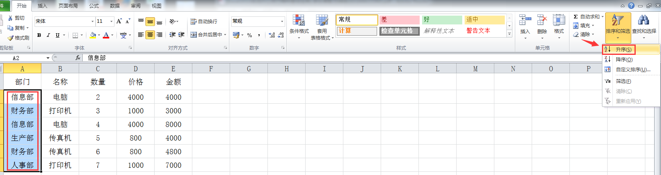Click the decrease indent icon

pyautogui.click(x=172, y=35)
